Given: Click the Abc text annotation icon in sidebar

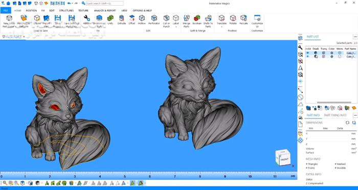Looking at the screenshot, I should 301,133.
